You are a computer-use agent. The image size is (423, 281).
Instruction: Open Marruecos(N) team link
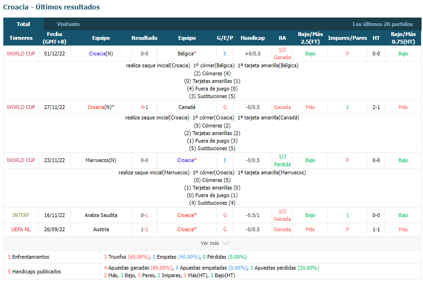click(101, 160)
